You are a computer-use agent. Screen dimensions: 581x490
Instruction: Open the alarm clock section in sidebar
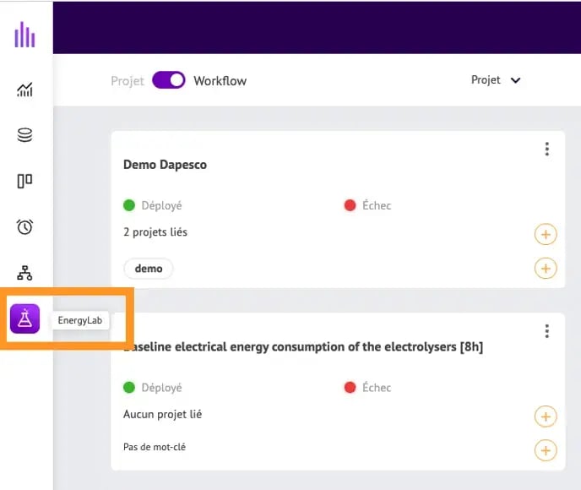pos(24,226)
